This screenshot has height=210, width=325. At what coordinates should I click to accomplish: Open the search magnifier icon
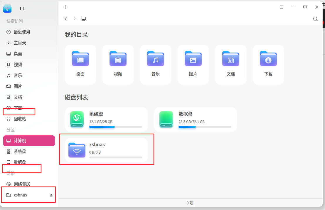[315, 19]
